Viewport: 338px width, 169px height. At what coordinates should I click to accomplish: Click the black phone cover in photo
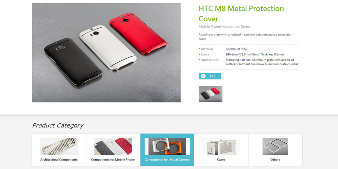(73, 62)
